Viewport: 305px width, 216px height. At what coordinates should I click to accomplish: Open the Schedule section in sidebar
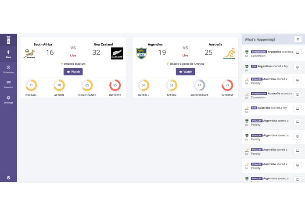coord(8,70)
